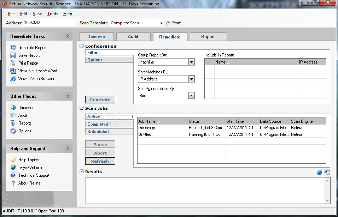The height and width of the screenshot is (217, 338).
Task: Click the Reports icon in Other Places
Action: 13,123
